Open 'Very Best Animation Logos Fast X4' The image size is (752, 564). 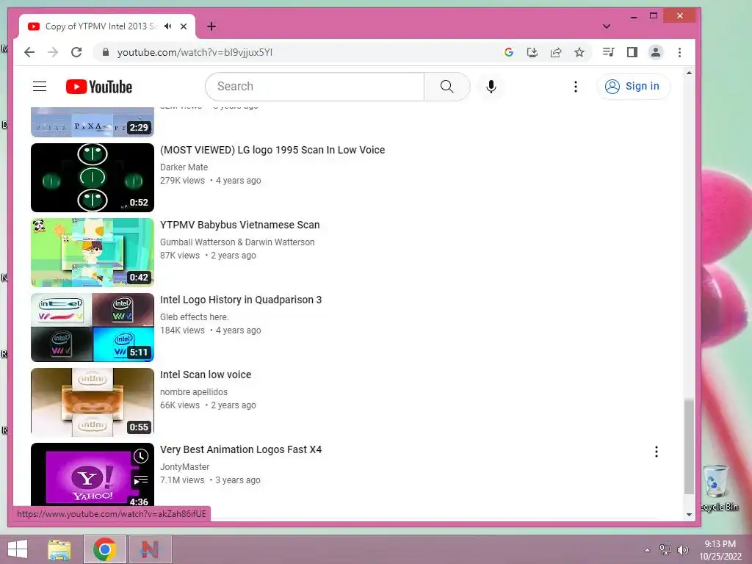click(241, 449)
